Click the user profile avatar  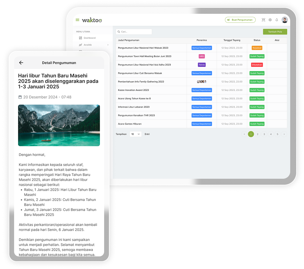[x=284, y=20]
